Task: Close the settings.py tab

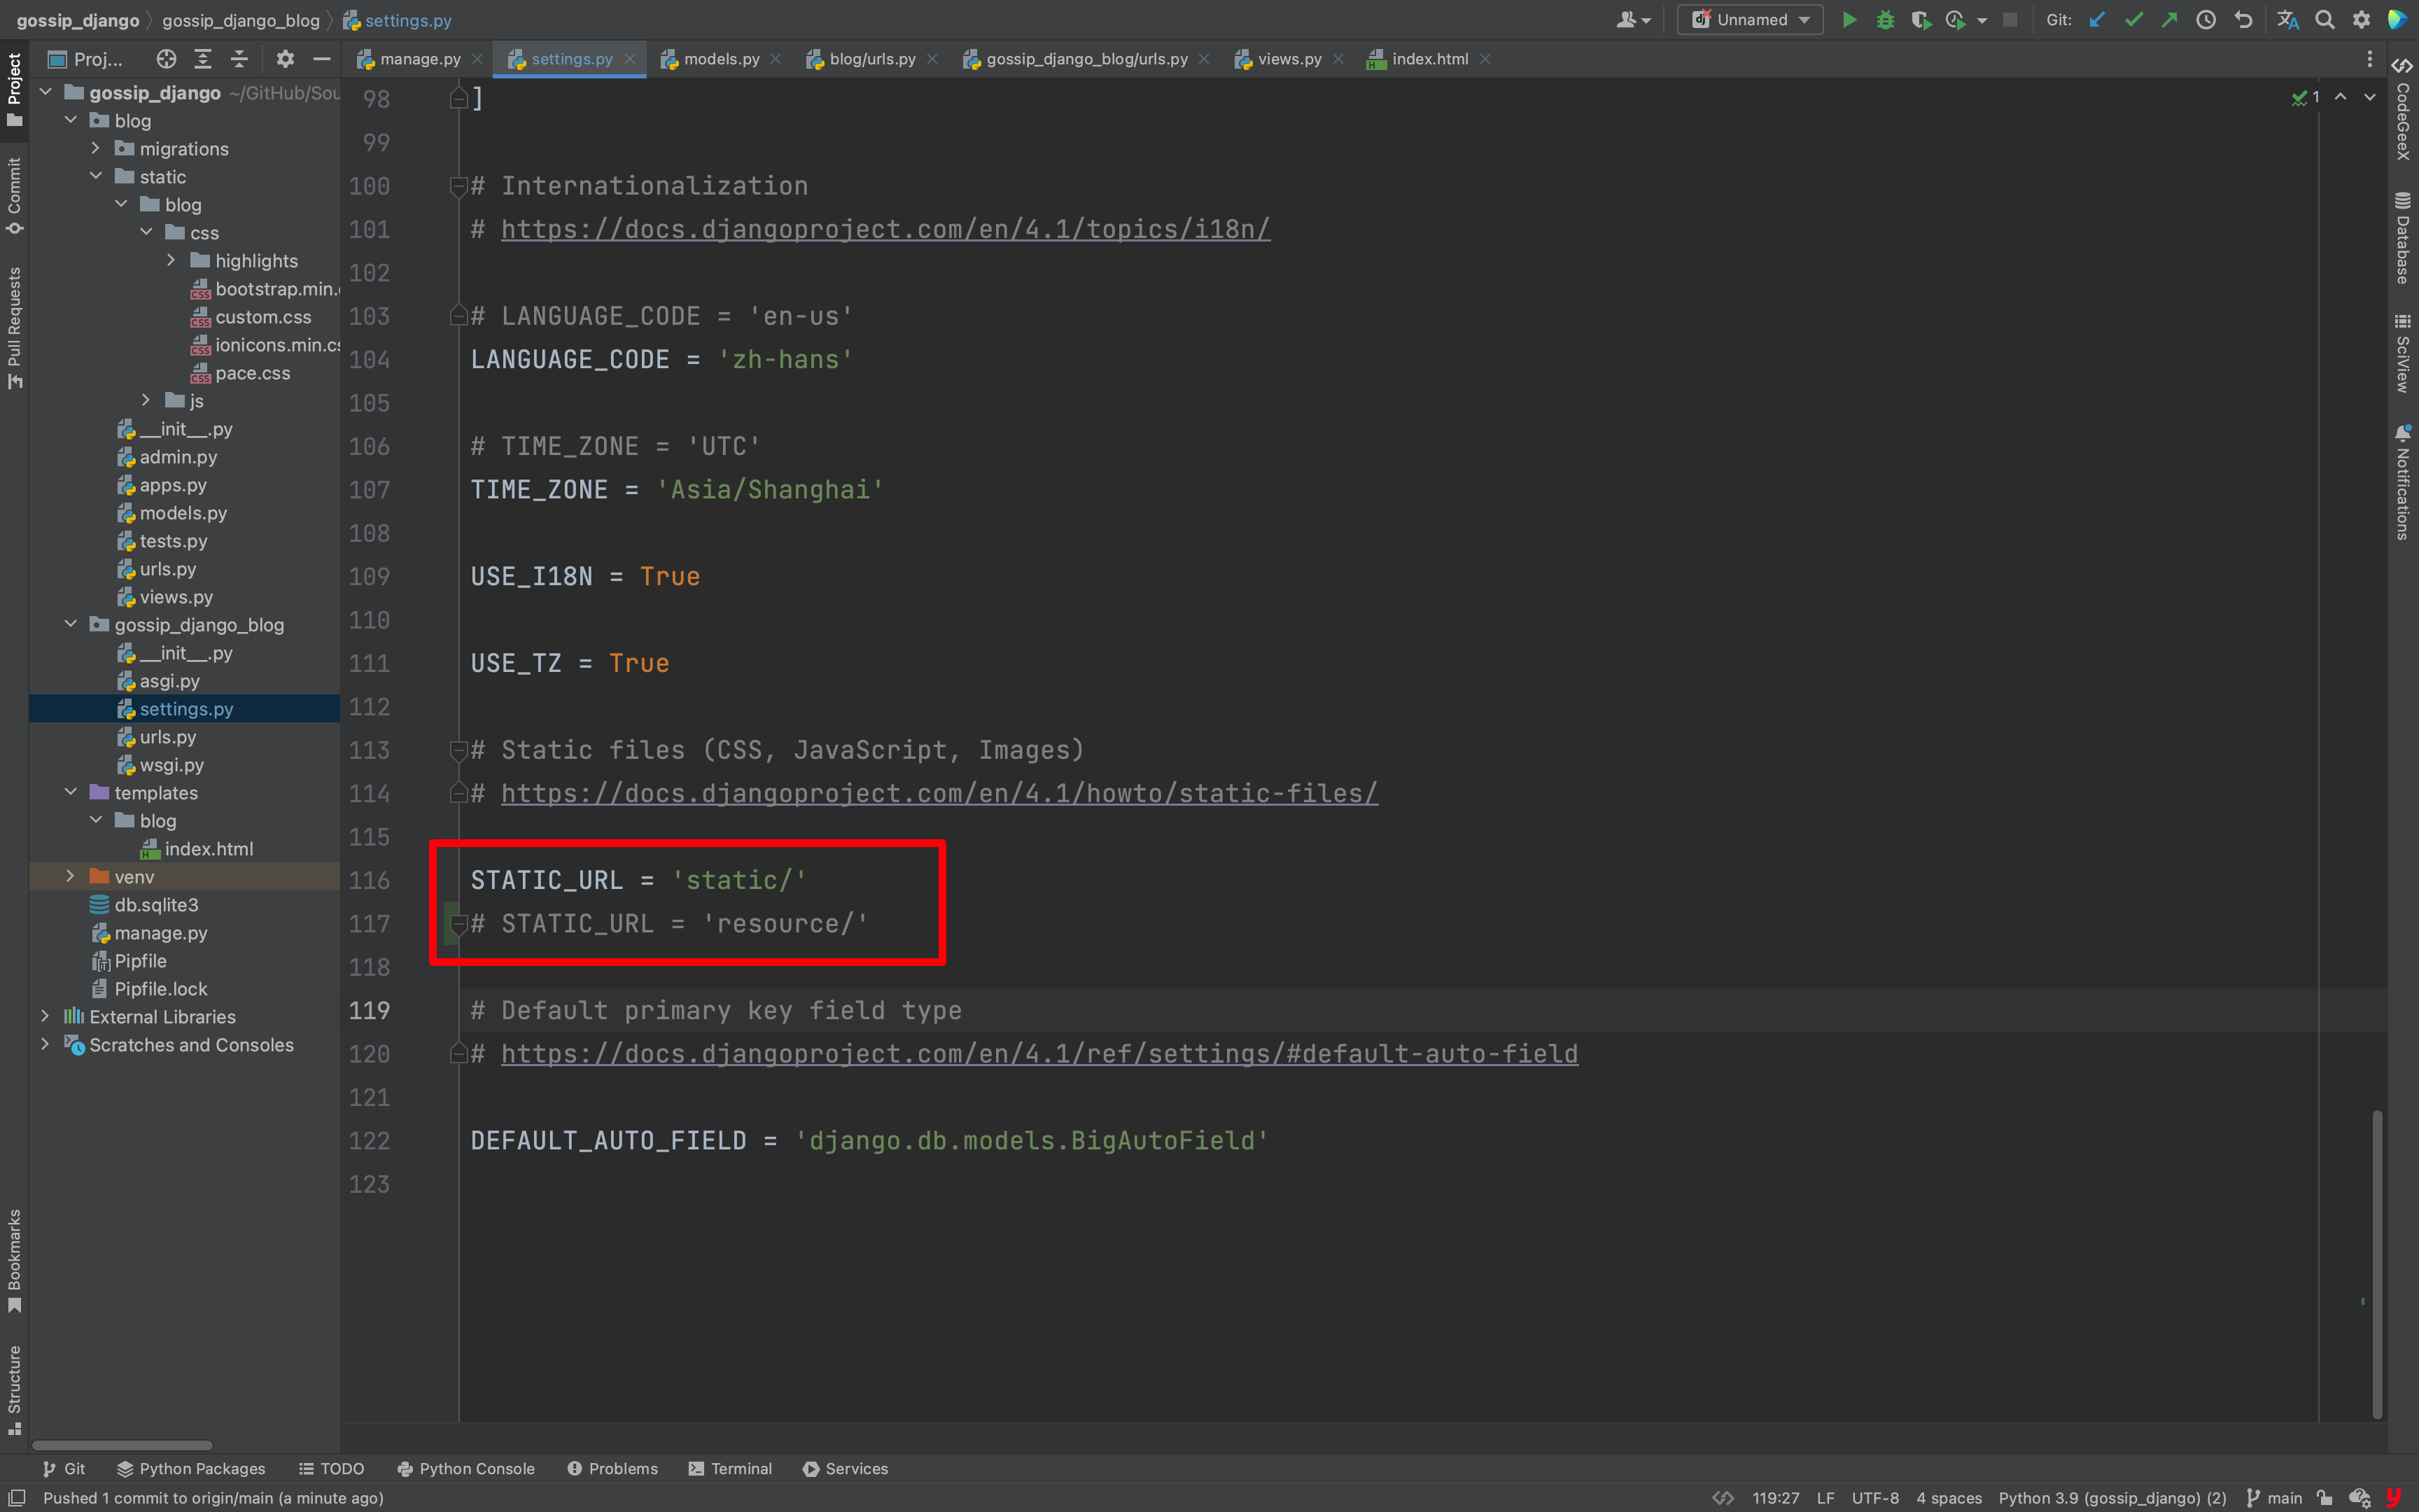Action: [x=630, y=59]
